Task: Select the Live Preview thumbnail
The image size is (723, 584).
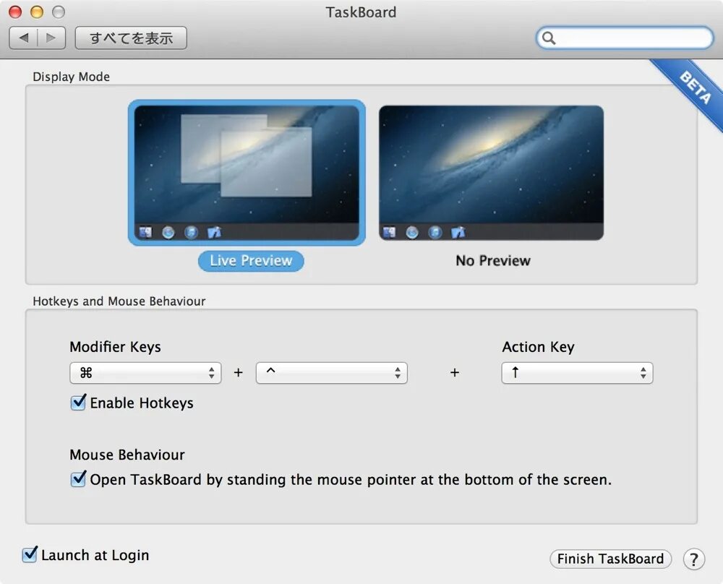Action: click(247, 173)
